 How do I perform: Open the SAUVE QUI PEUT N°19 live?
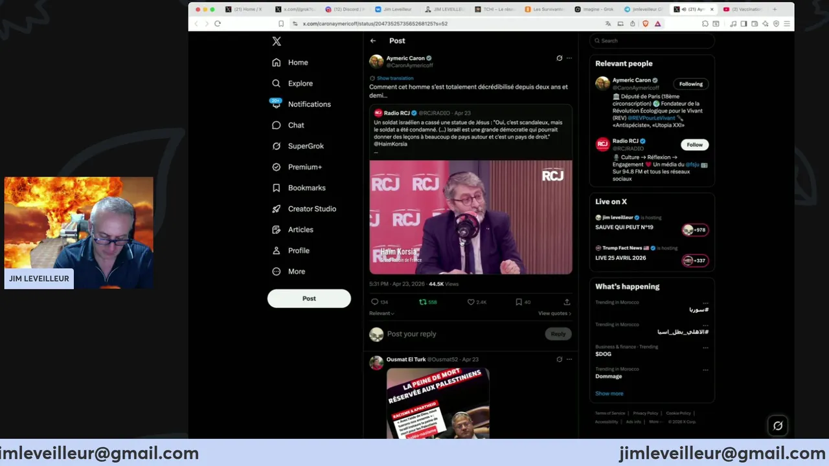[x=624, y=227]
